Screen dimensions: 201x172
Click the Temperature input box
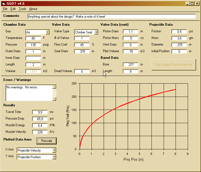tap(33, 38)
